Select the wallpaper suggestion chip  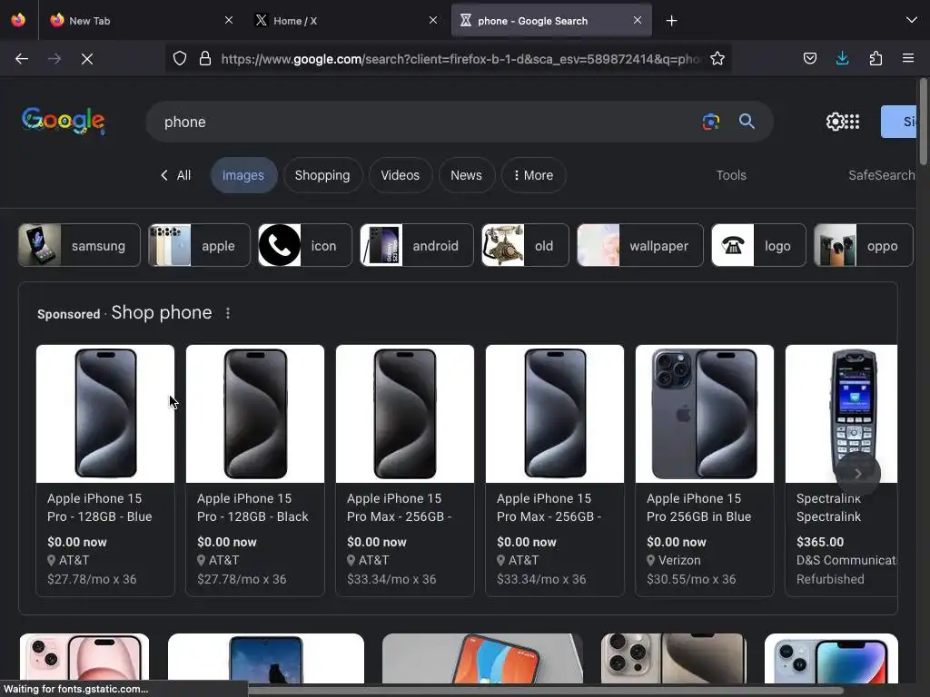coord(640,245)
